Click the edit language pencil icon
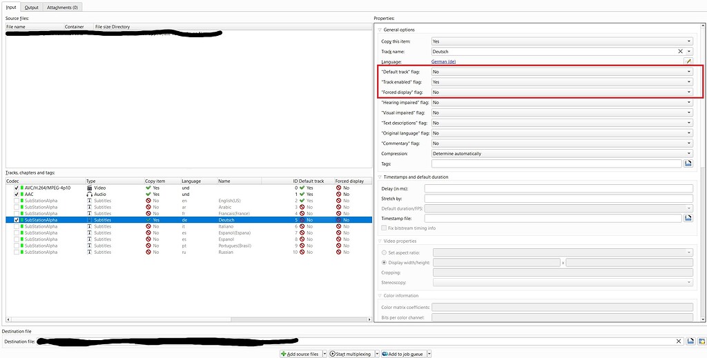Image resolution: width=707 pixels, height=358 pixels. pyautogui.click(x=688, y=61)
